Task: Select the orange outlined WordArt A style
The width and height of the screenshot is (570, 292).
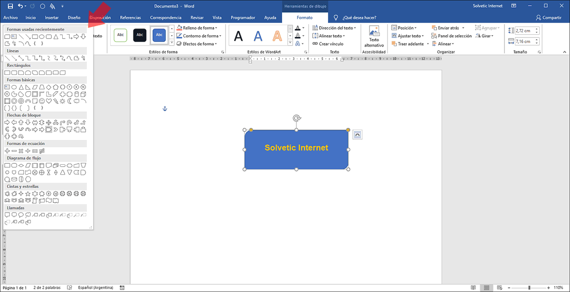Action: [x=277, y=36]
